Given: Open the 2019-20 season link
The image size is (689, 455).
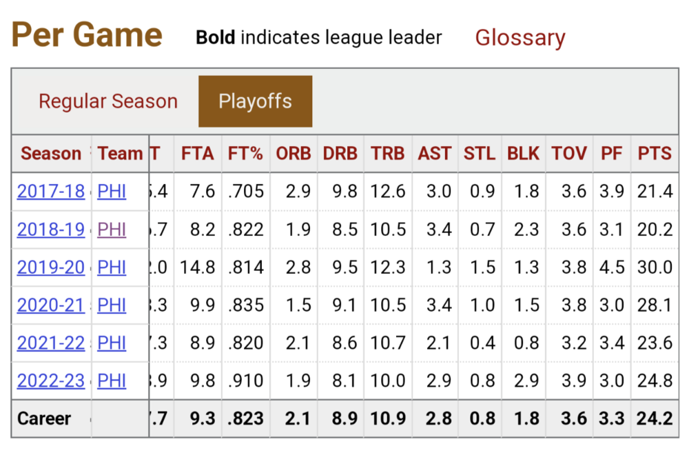Looking at the screenshot, I should click(x=51, y=267).
